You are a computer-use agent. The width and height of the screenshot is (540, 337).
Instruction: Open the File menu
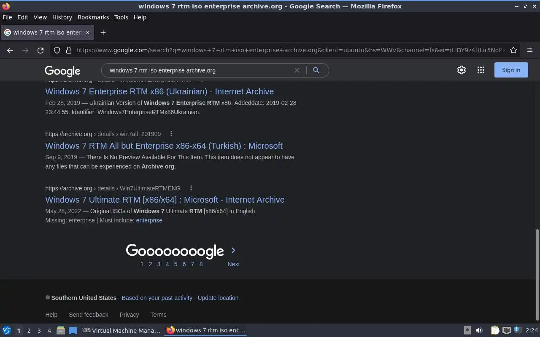click(x=7, y=17)
